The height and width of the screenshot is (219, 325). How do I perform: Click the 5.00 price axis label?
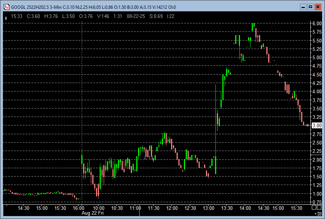(317, 57)
